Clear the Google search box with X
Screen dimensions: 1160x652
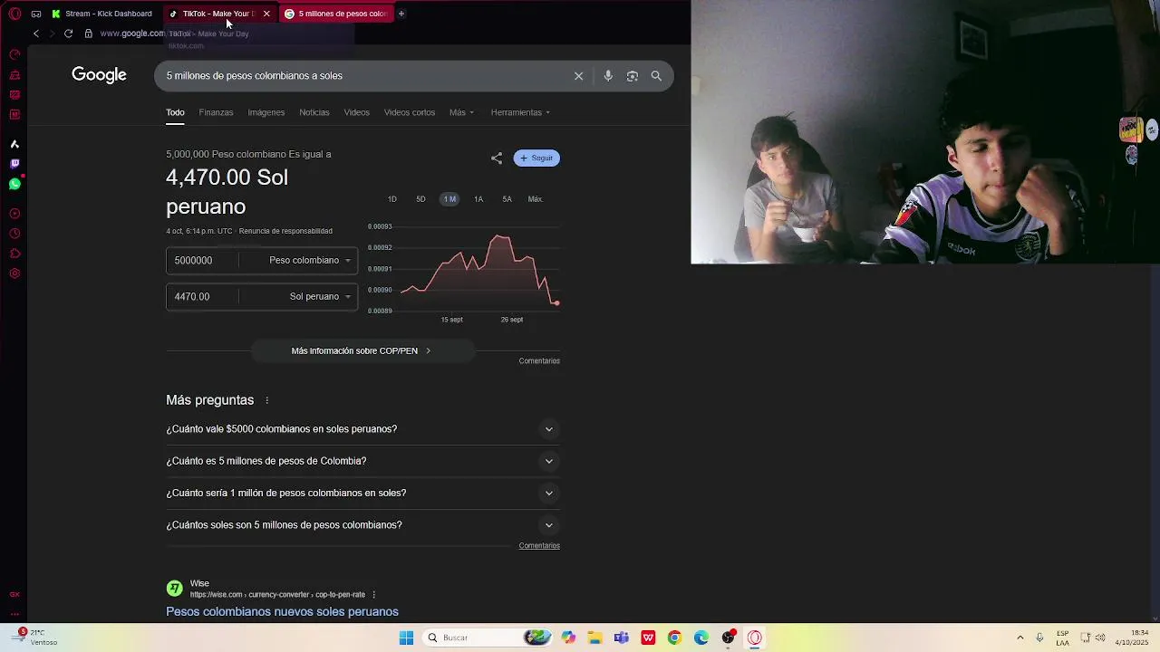tap(578, 76)
